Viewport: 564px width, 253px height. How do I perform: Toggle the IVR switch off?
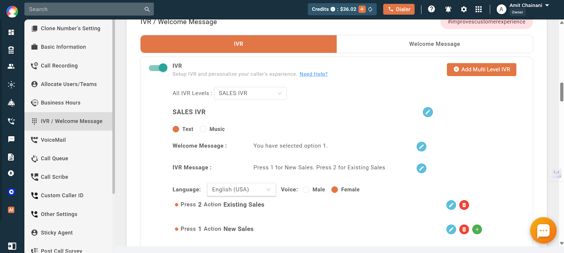(x=158, y=68)
